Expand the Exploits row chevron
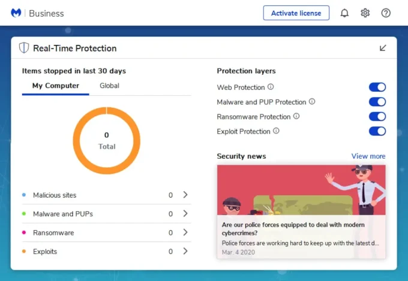408x281 pixels. (x=185, y=251)
